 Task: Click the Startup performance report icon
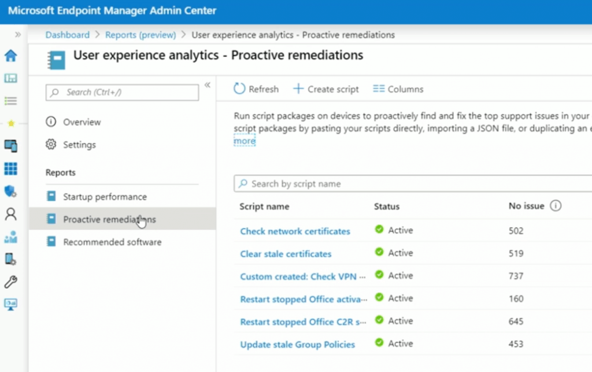point(51,196)
